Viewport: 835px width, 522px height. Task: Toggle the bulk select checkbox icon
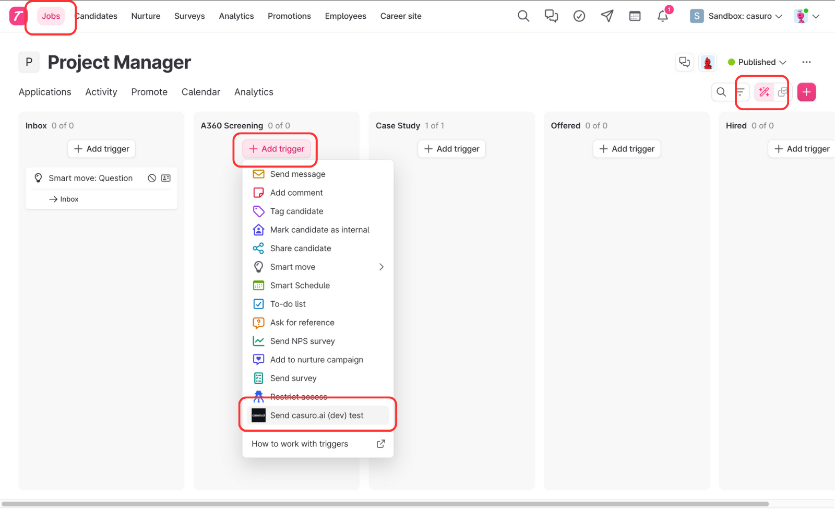[x=782, y=92]
